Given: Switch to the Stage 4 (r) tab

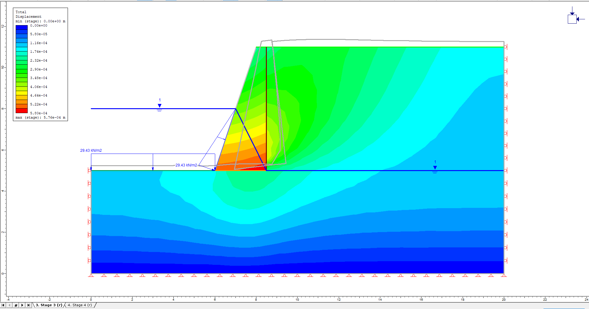Looking at the screenshot, I should 80,305.
